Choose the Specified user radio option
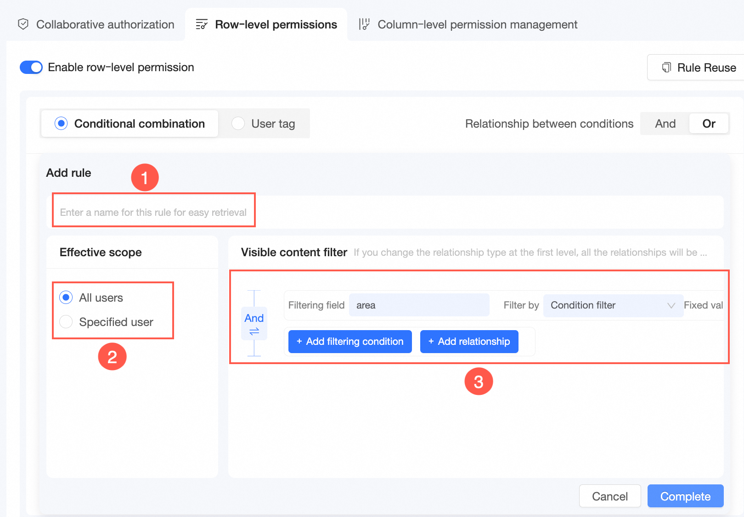Screen dimensions: 744x517 [x=66, y=322]
